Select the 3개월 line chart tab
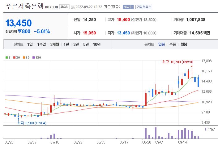This screenshot has width=218, height=146. (x=55, y=44)
